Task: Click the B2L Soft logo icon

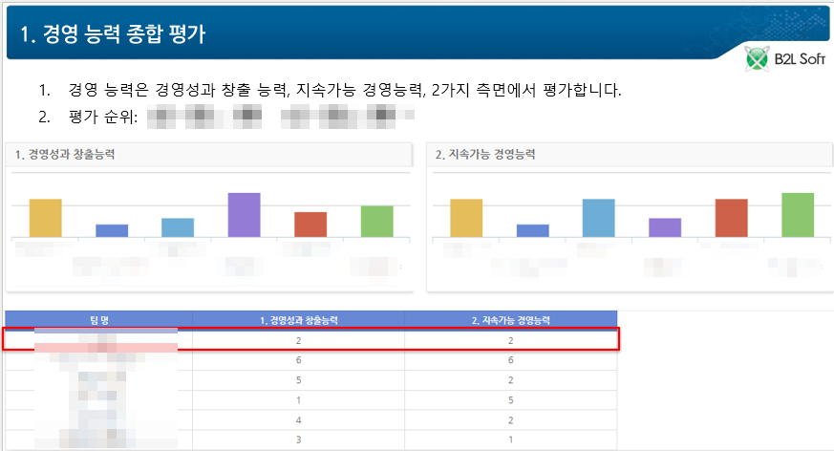Action: point(758,59)
